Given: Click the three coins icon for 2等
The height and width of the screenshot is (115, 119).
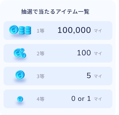Looking at the screenshot, I should click(20, 53).
